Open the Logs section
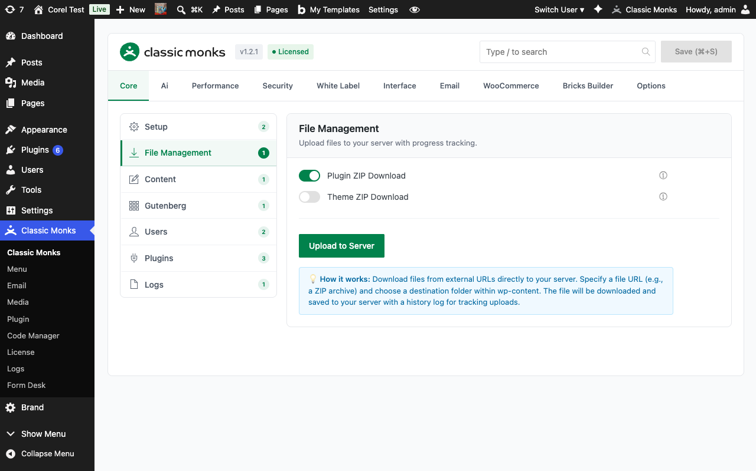This screenshot has width=756, height=471. (x=198, y=285)
